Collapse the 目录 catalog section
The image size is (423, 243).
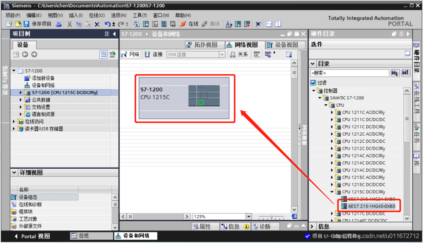pyautogui.click(x=313, y=64)
